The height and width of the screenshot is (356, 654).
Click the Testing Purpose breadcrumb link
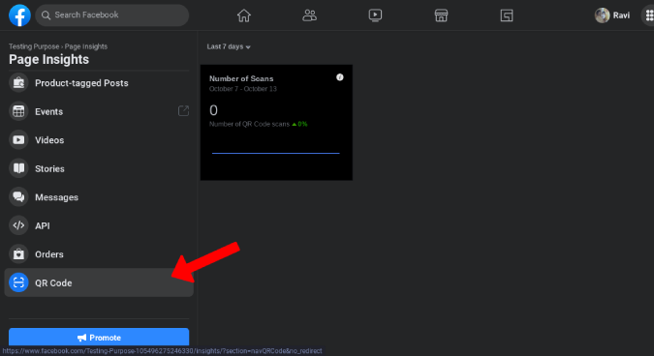click(x=34, y=46)
